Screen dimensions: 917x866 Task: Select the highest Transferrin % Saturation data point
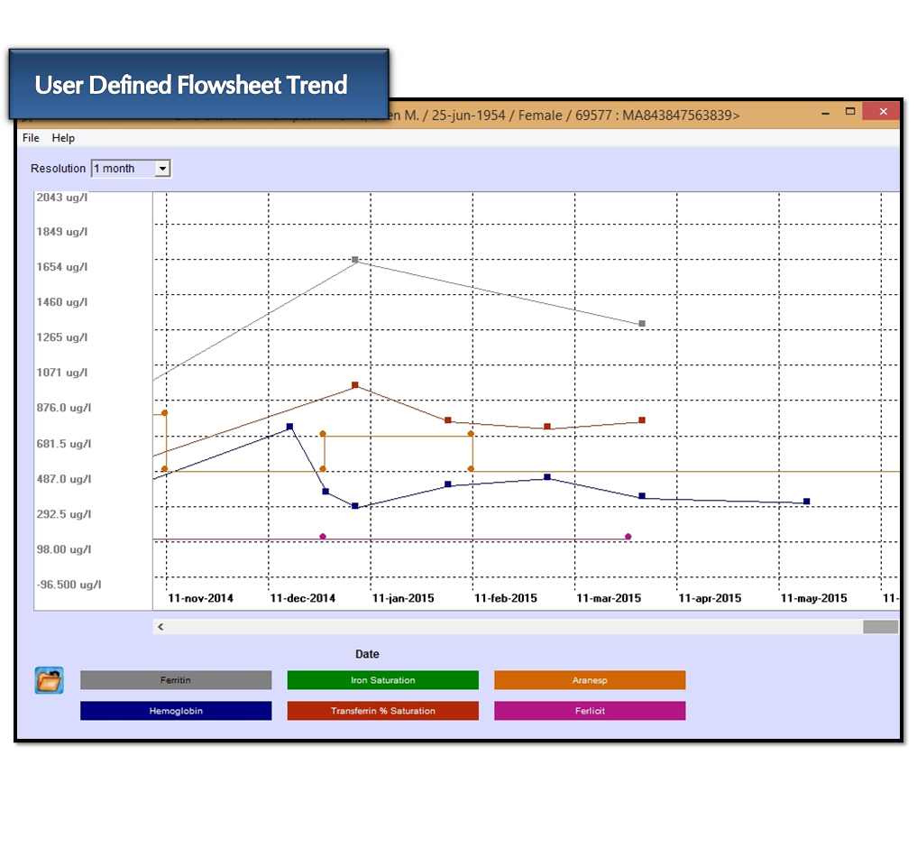point(354,384)
